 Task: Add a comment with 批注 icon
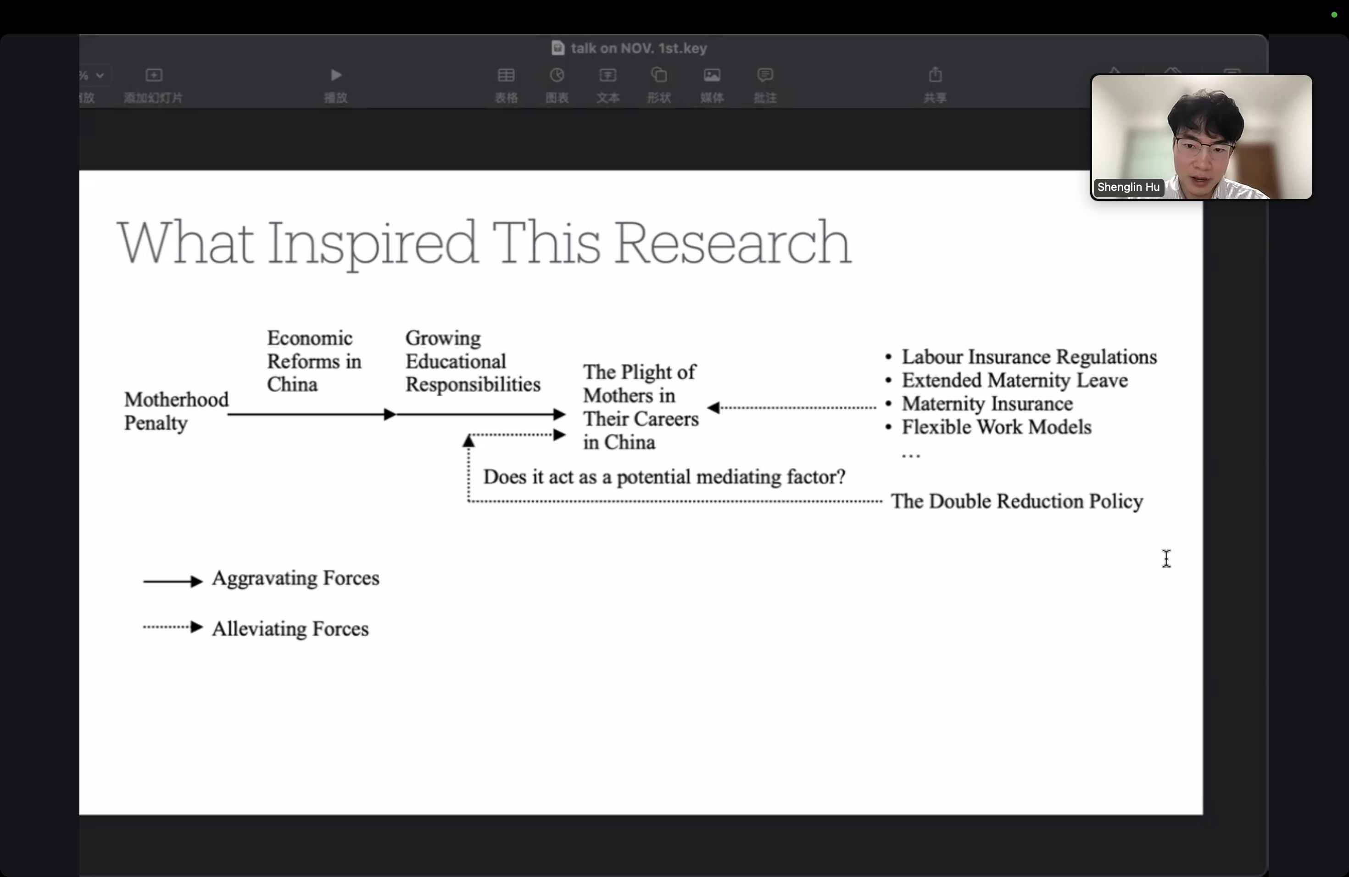click(x=765, y=75)
